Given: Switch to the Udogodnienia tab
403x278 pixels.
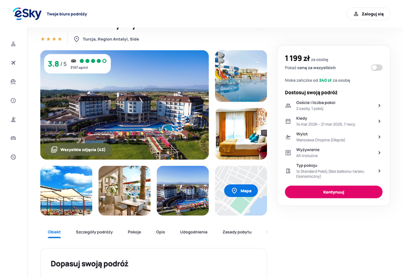Looking at the screenshot, I should coord(193,232).
